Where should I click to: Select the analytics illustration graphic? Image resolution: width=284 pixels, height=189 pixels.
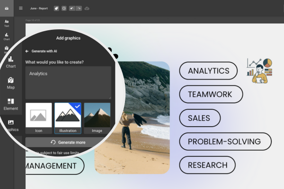[259, 71]
